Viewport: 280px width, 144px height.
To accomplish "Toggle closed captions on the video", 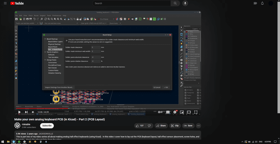I will [x=168, y=112].
